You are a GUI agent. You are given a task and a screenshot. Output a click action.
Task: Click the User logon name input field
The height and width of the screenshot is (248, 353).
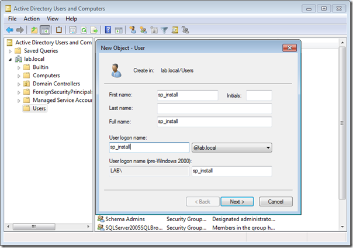coord(149,147)
